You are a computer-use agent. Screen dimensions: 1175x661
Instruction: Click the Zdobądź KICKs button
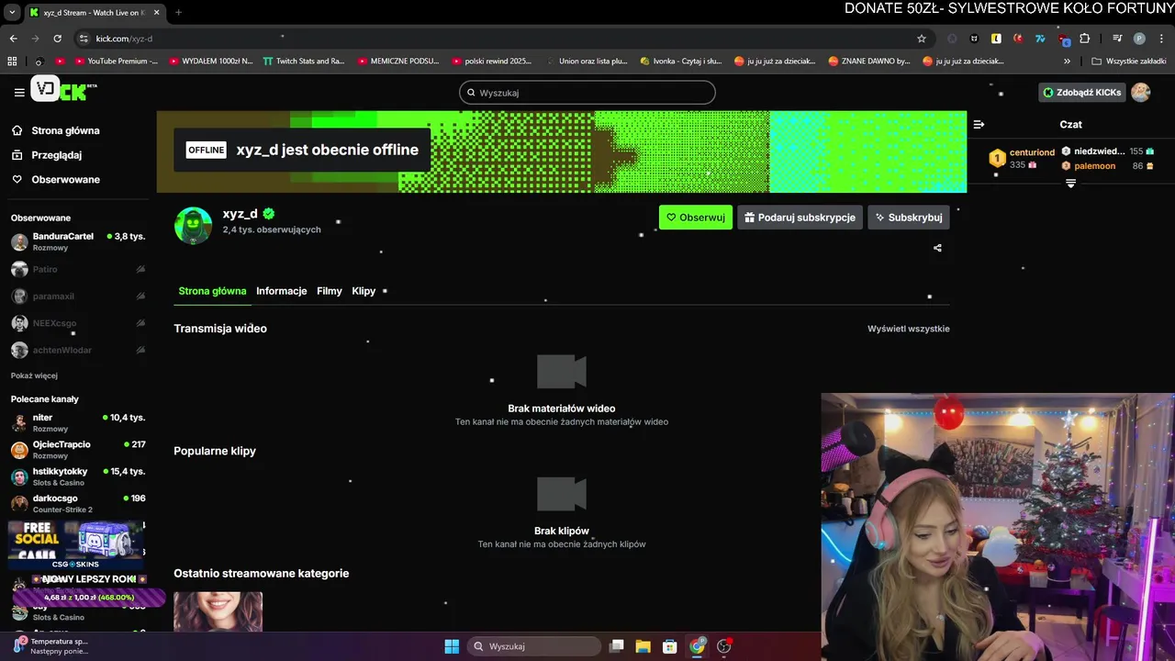click(x=1081, y=93)
